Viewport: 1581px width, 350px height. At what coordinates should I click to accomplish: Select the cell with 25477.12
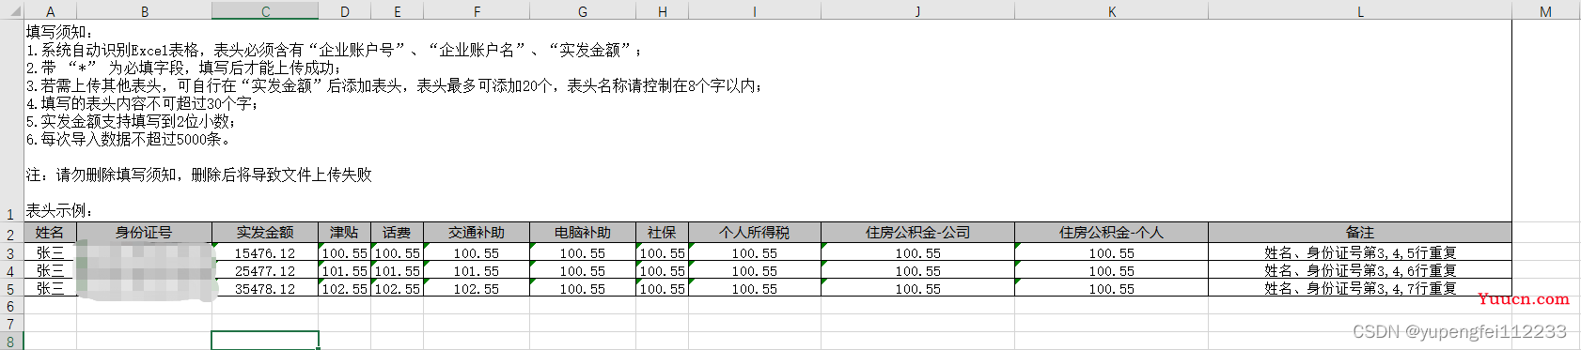tap(265, 270)
